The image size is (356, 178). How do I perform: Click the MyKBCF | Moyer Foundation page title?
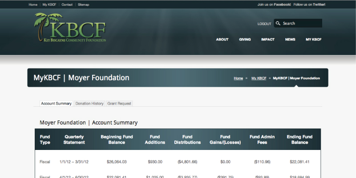click(x=81, y=77)
